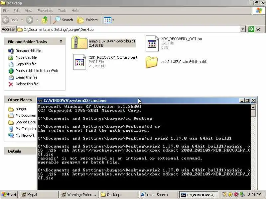
Task: Collapse the File and Folder Tasks panel
Action: 61,41
